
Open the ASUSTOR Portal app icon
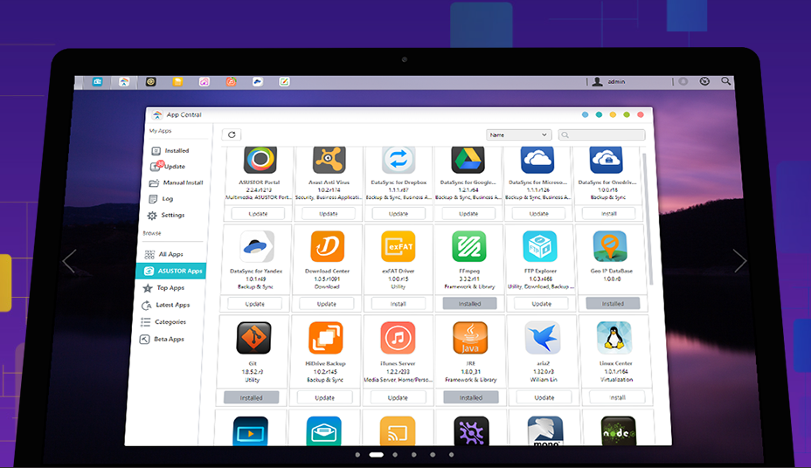260,160
